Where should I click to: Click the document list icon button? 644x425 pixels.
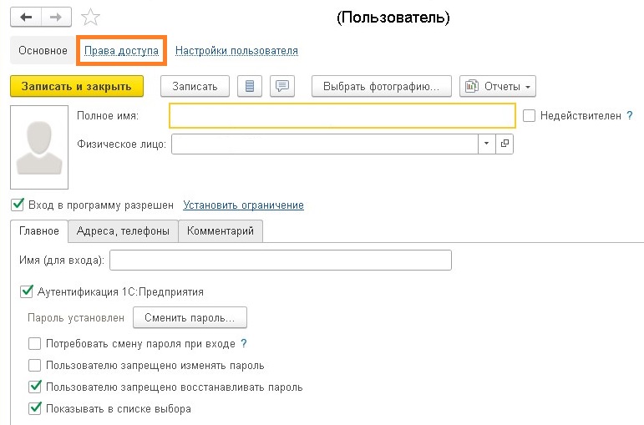250,86
